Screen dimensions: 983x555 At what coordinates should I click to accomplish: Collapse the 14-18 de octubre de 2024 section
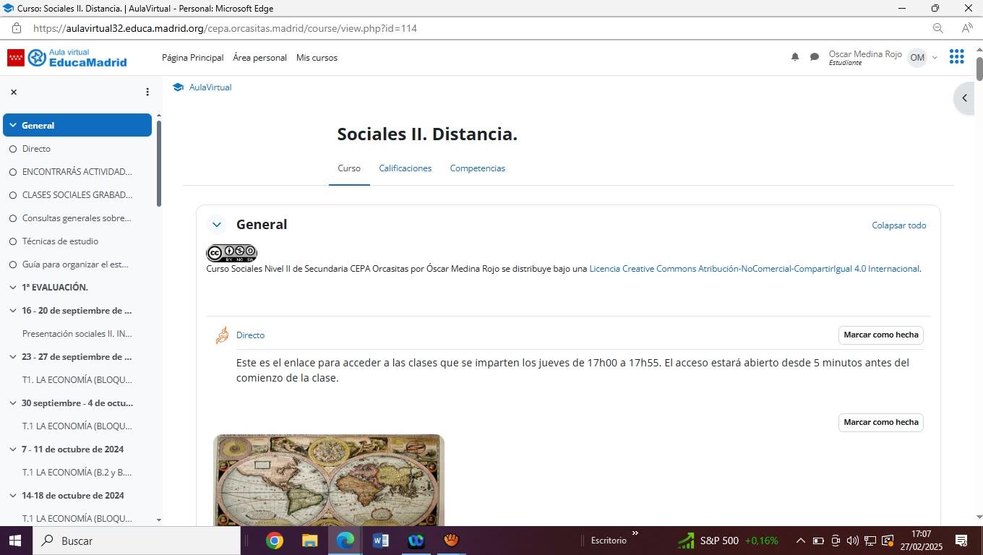pos(13,496)
